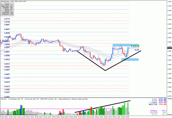Click the Swap Short row in the DATA panel

coord(7,14)
